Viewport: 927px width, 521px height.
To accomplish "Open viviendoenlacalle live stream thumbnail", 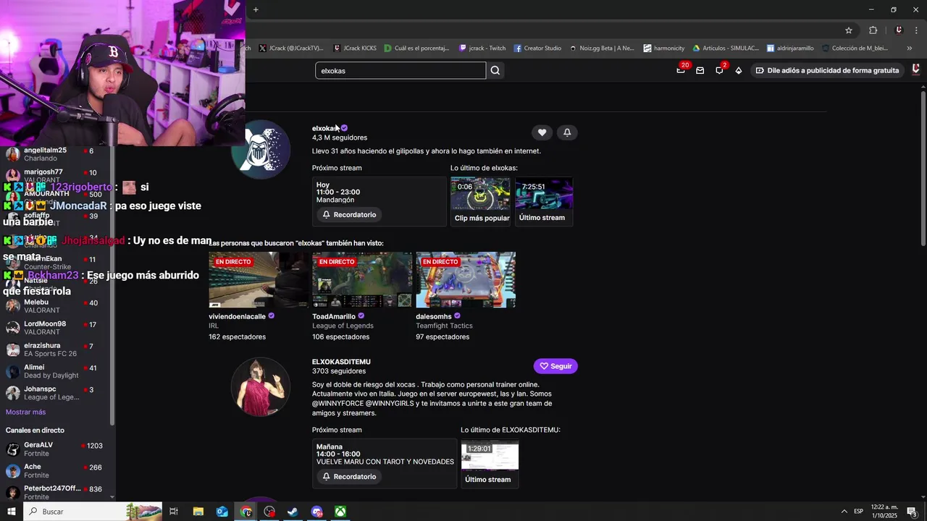I will point(259,280).
